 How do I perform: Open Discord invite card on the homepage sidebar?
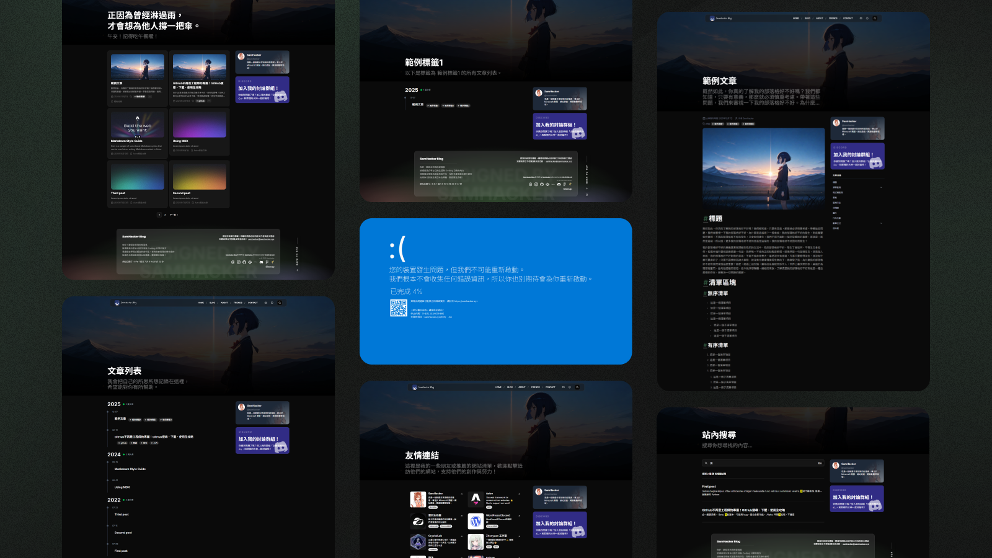[262, 90]
